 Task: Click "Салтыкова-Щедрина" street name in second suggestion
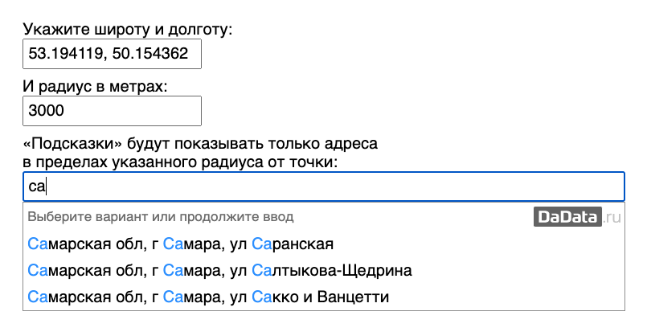pyautogui.click(x=332, y=270)
